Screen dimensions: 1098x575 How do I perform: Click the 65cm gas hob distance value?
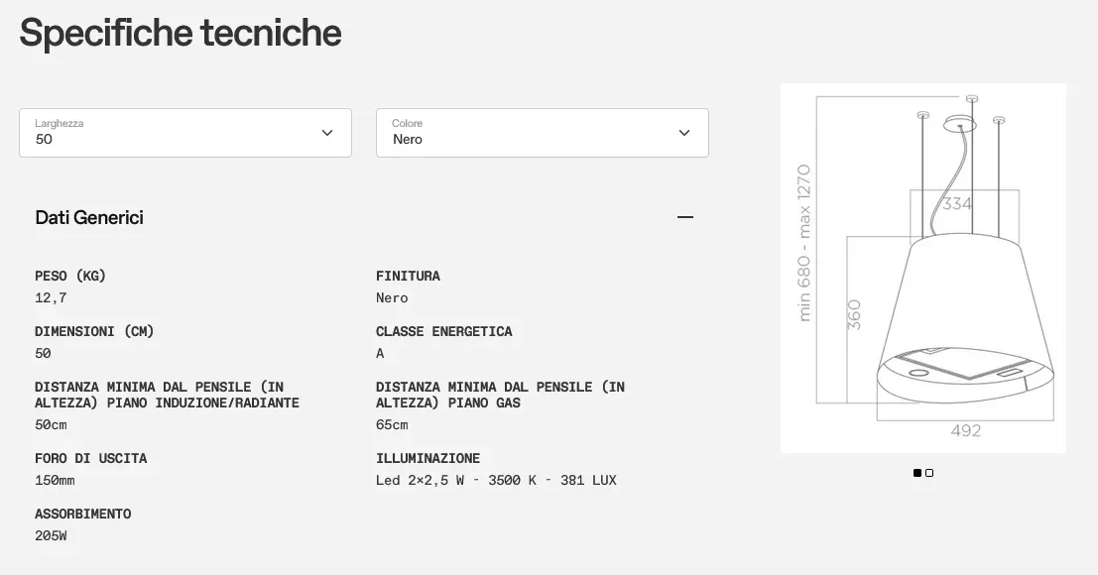pos(392,424)
